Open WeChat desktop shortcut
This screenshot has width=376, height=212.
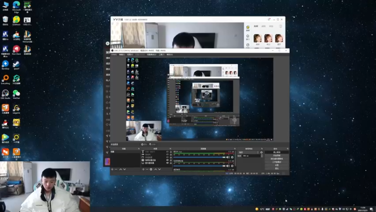(16, 94)
